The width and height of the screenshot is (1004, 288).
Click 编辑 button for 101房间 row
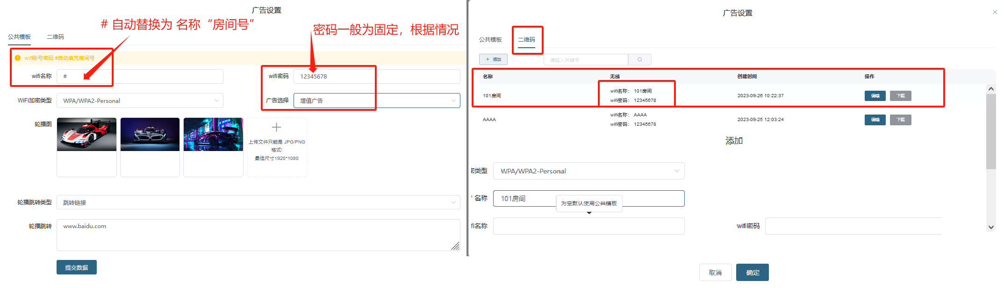pyautogui.click(x=875, y=96)
